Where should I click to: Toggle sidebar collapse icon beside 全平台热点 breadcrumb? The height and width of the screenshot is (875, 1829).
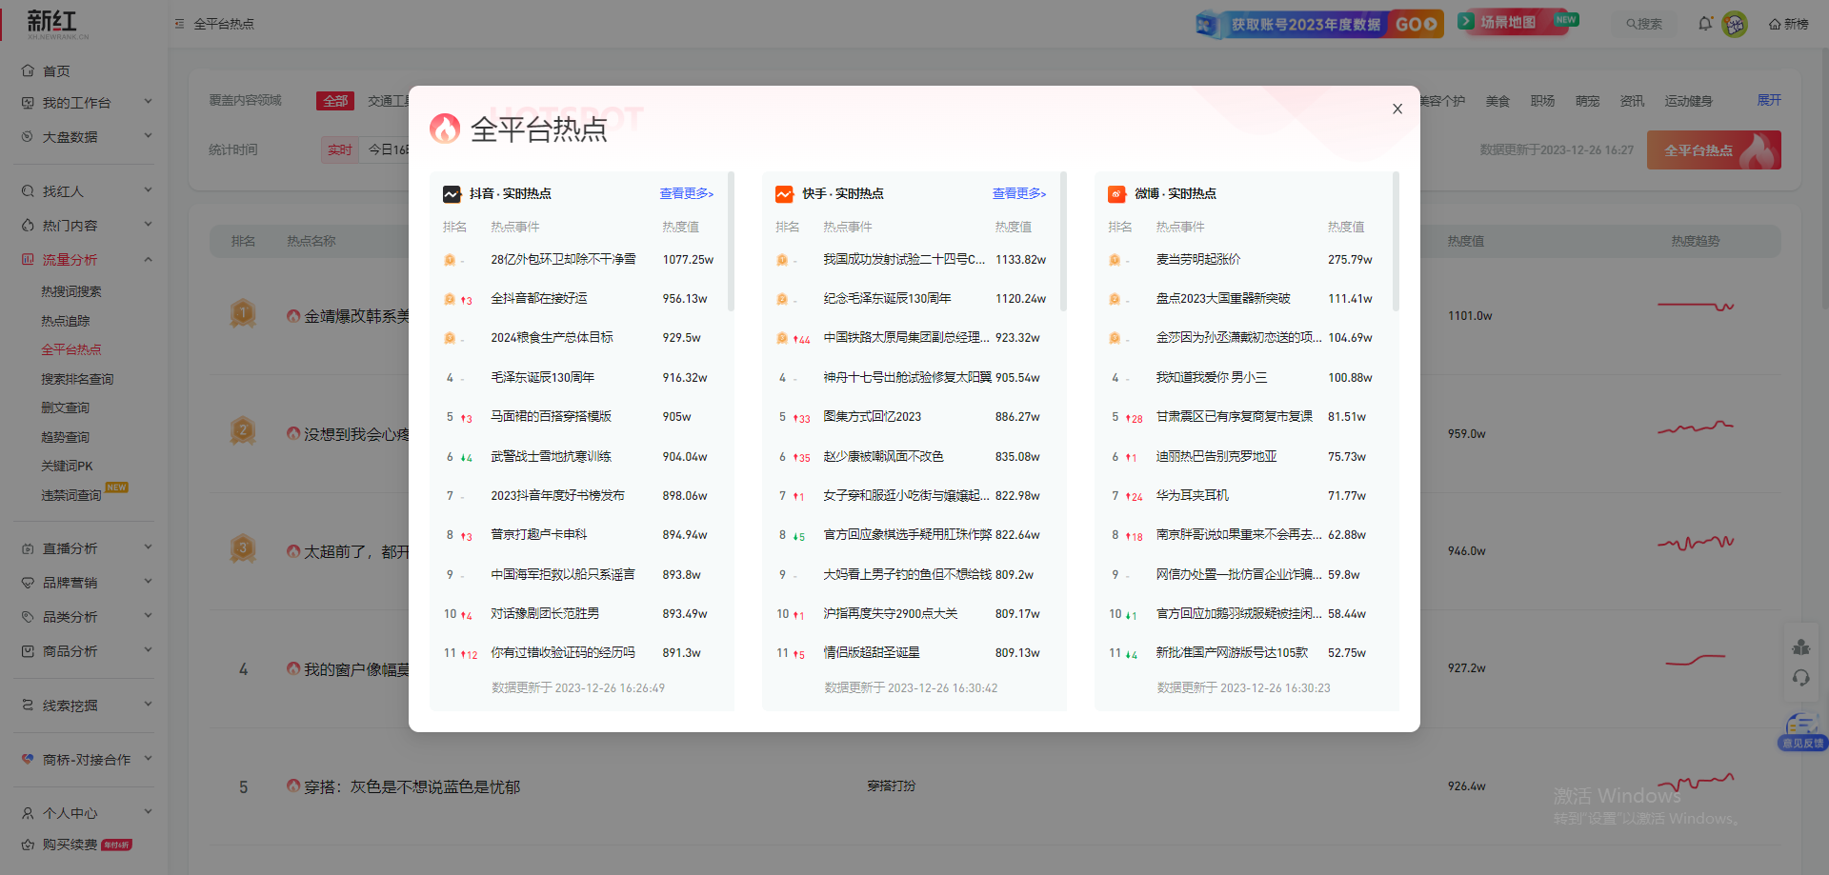179,24
